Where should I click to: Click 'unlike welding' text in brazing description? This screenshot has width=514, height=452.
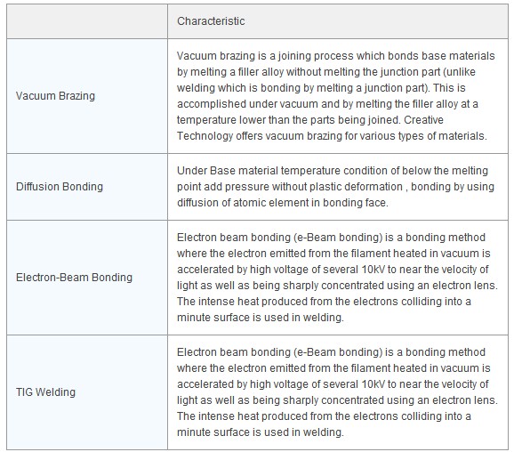point(326,80)
